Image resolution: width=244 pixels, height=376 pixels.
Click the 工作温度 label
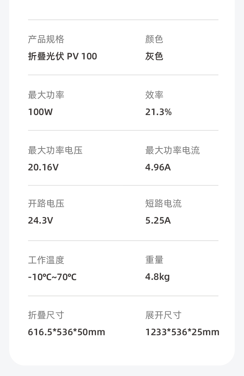(x=46, y=260)
